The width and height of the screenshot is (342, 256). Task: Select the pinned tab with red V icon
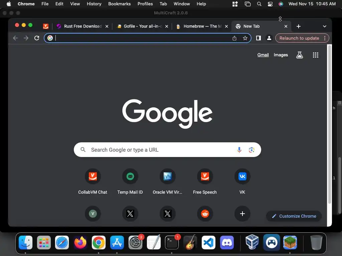point(45,26)
